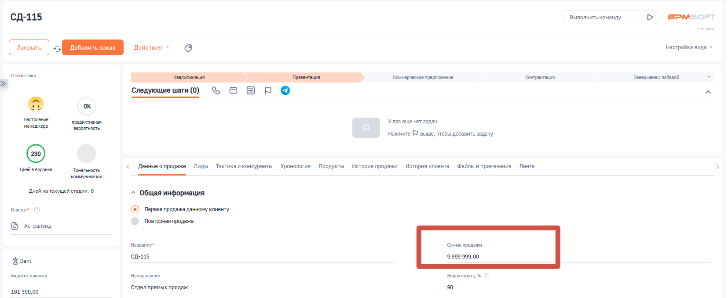728x298 pixels.
Task: Open stage dropdown on Завершена с победой
Action: pos(709,77)
